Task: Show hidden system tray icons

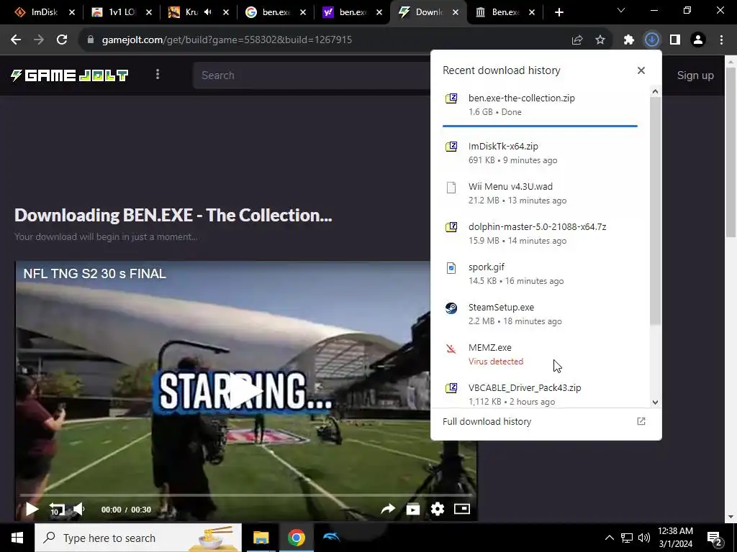Action: 609,538
